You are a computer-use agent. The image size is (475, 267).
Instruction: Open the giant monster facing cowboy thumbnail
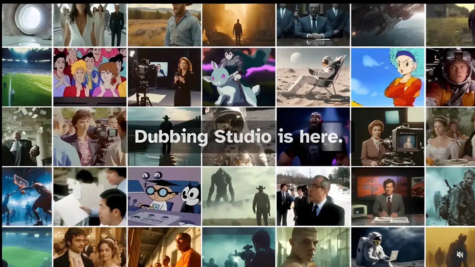(x=239, y=197)
